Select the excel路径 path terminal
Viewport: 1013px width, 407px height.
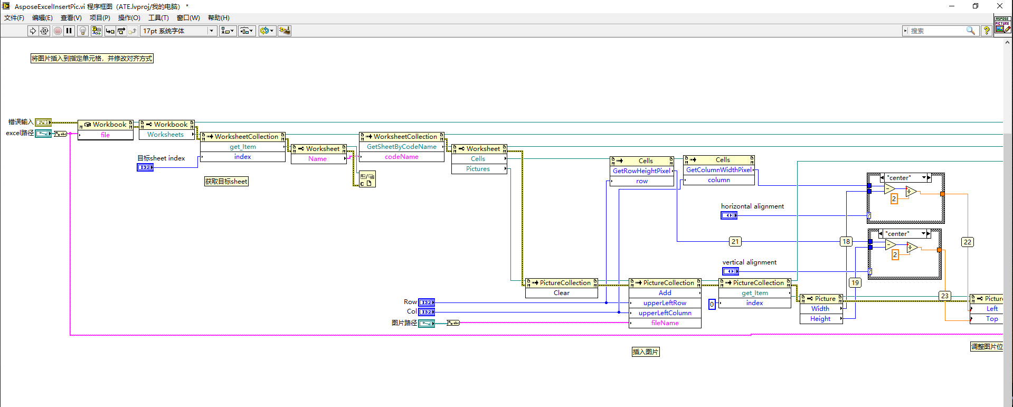(x=43, y=134)
